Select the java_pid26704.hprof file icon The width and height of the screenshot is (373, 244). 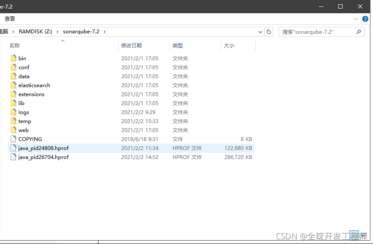[14, 157]
